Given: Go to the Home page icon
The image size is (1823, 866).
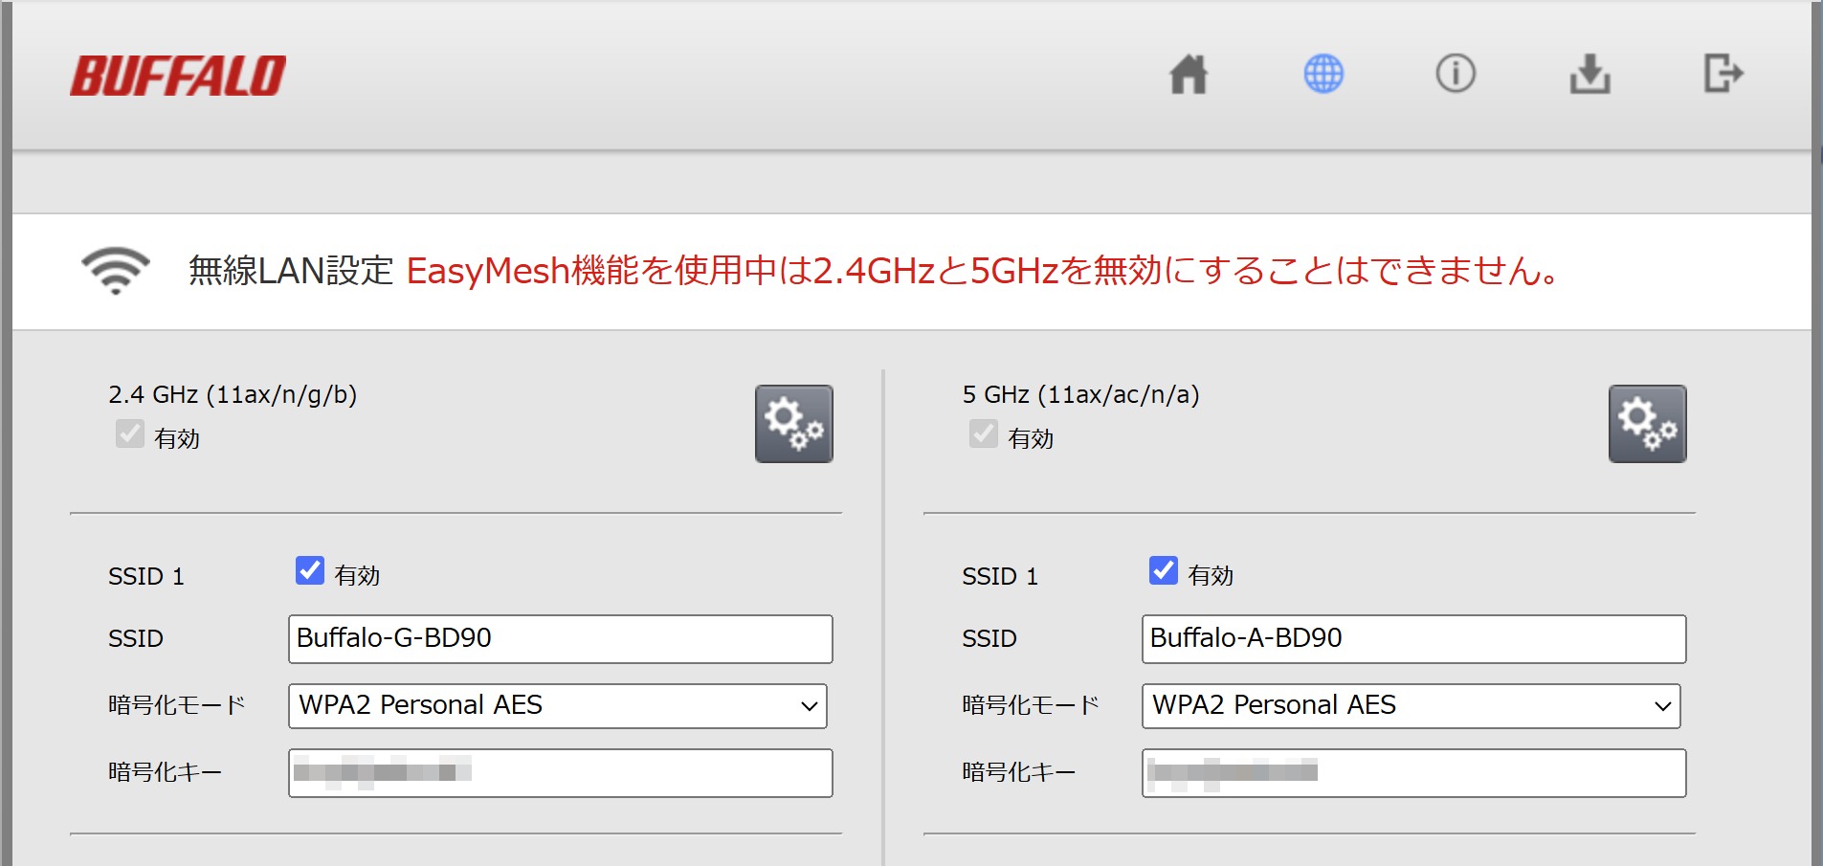Looking at the screenshot, I should click(x=1189, y=74).
